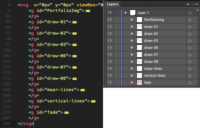Select the draw-01 layer thumbnail
Image resolution: width=200 pixels, height=128 pixels.
(x=139, y=27)
